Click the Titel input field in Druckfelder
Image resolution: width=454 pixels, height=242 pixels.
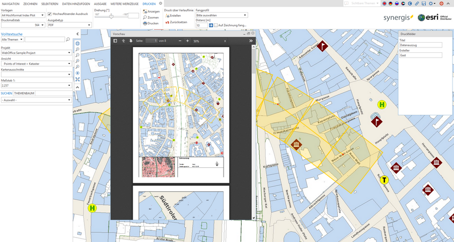coord(420,45)
